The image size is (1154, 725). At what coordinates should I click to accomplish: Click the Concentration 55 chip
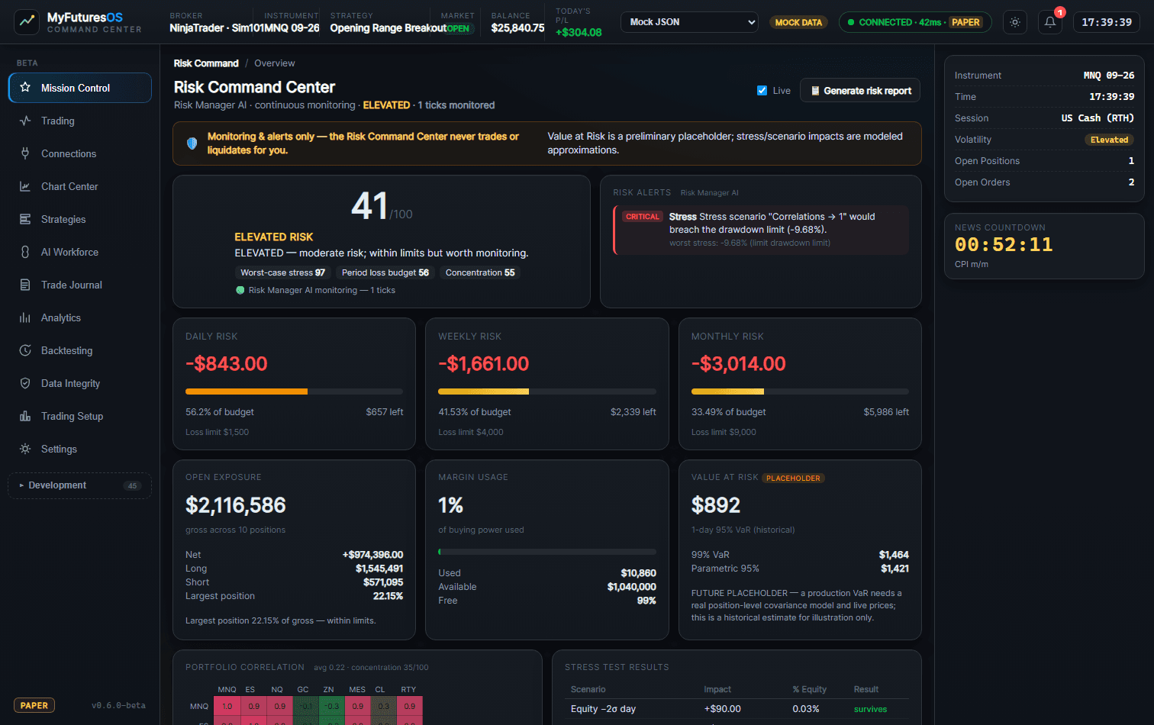coord(480,272)
